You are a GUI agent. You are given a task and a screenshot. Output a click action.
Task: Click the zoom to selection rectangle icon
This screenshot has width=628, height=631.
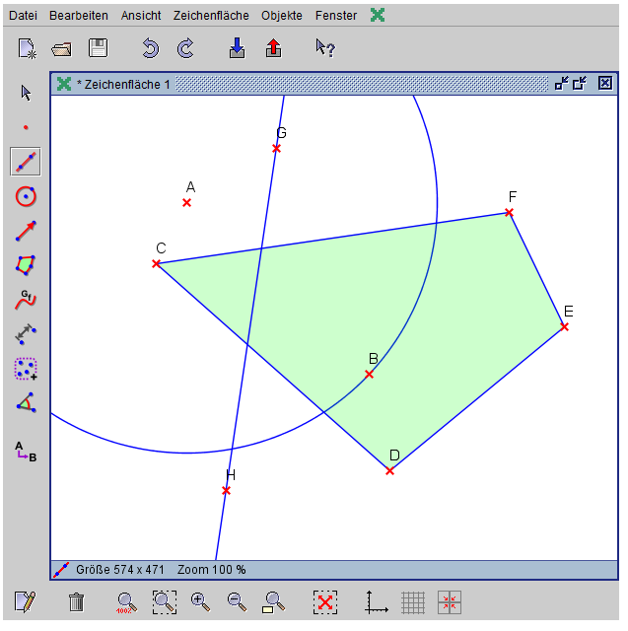165,602
